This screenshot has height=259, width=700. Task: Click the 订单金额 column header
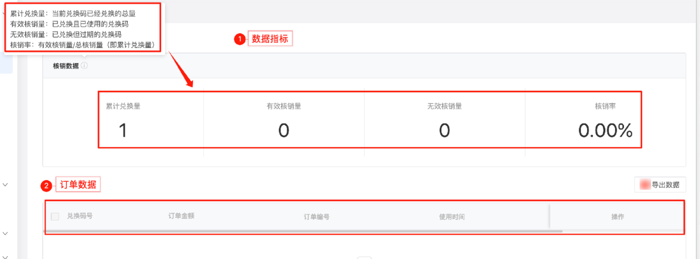(181, 216)
